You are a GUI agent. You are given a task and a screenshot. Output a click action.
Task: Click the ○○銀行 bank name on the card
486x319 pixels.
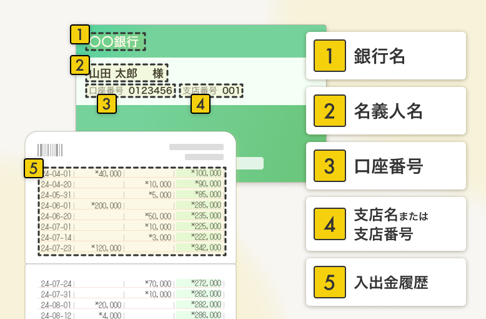[x=115, y=42]
